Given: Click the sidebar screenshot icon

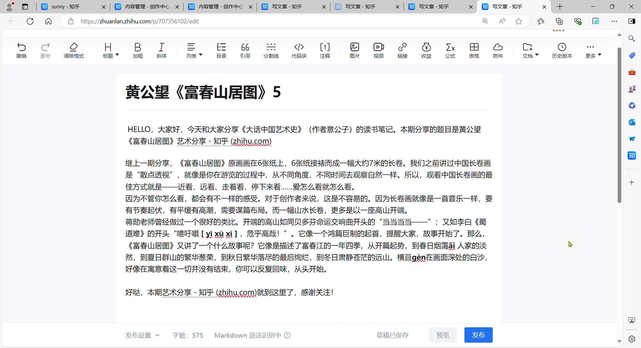Looking at the screenshot, I should pos(632,320).
